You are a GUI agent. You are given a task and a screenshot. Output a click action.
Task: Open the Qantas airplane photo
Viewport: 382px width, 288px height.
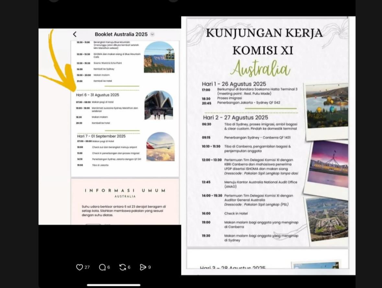[x=160, y=146]
